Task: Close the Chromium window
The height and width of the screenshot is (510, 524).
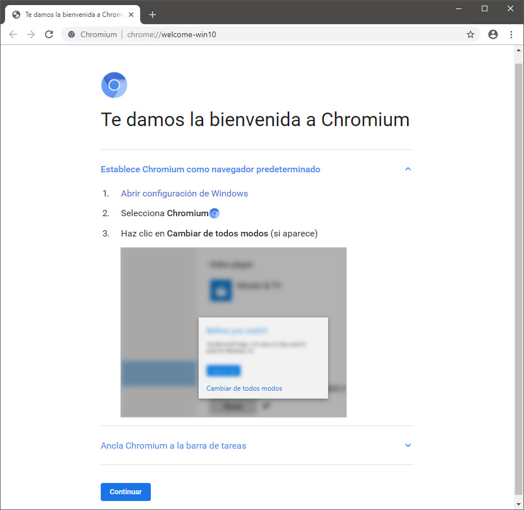Action: click(x=510, y=9)
